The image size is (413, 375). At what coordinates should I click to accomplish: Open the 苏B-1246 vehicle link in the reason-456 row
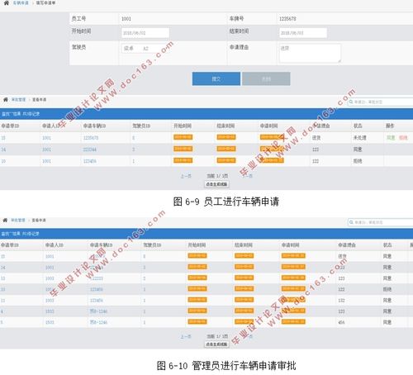98,322
